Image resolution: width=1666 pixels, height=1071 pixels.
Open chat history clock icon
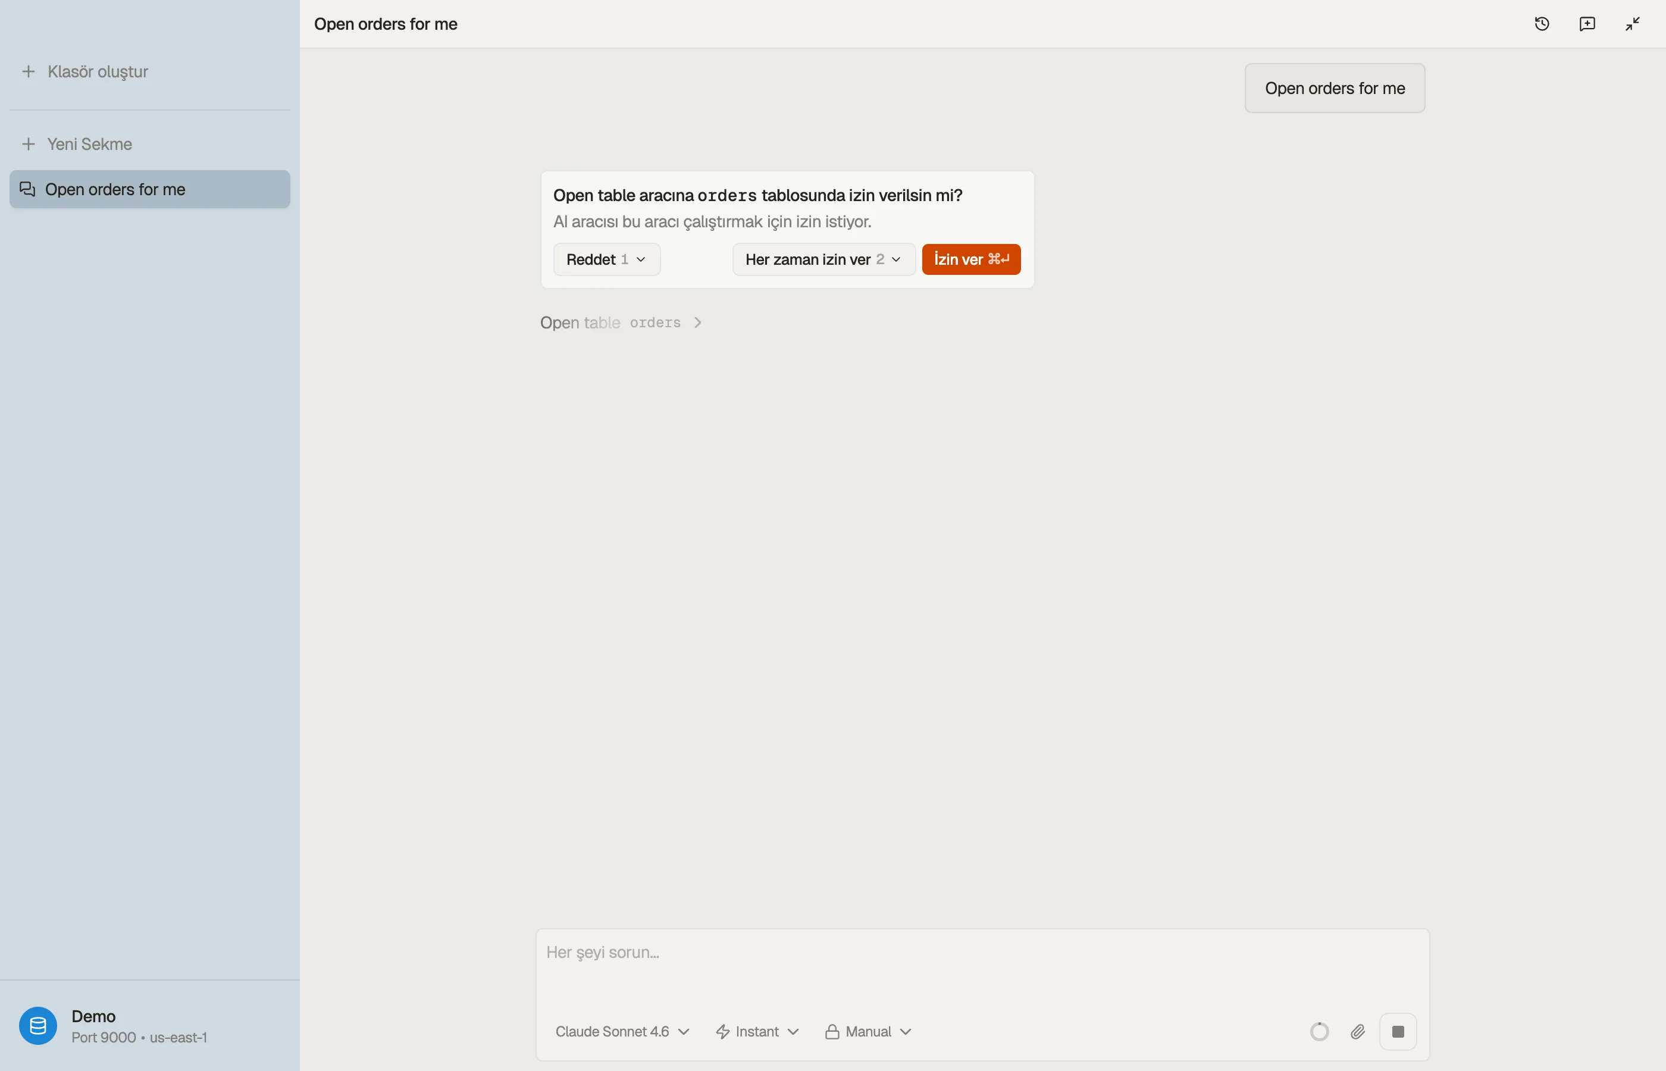pos(1542,24)
